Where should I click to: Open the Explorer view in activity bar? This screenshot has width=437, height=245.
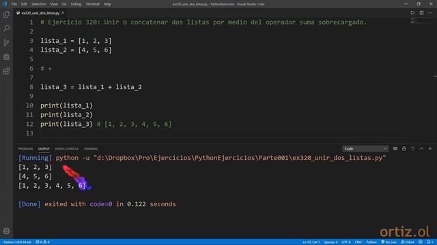pyautogui.click(x=6, y=14)
